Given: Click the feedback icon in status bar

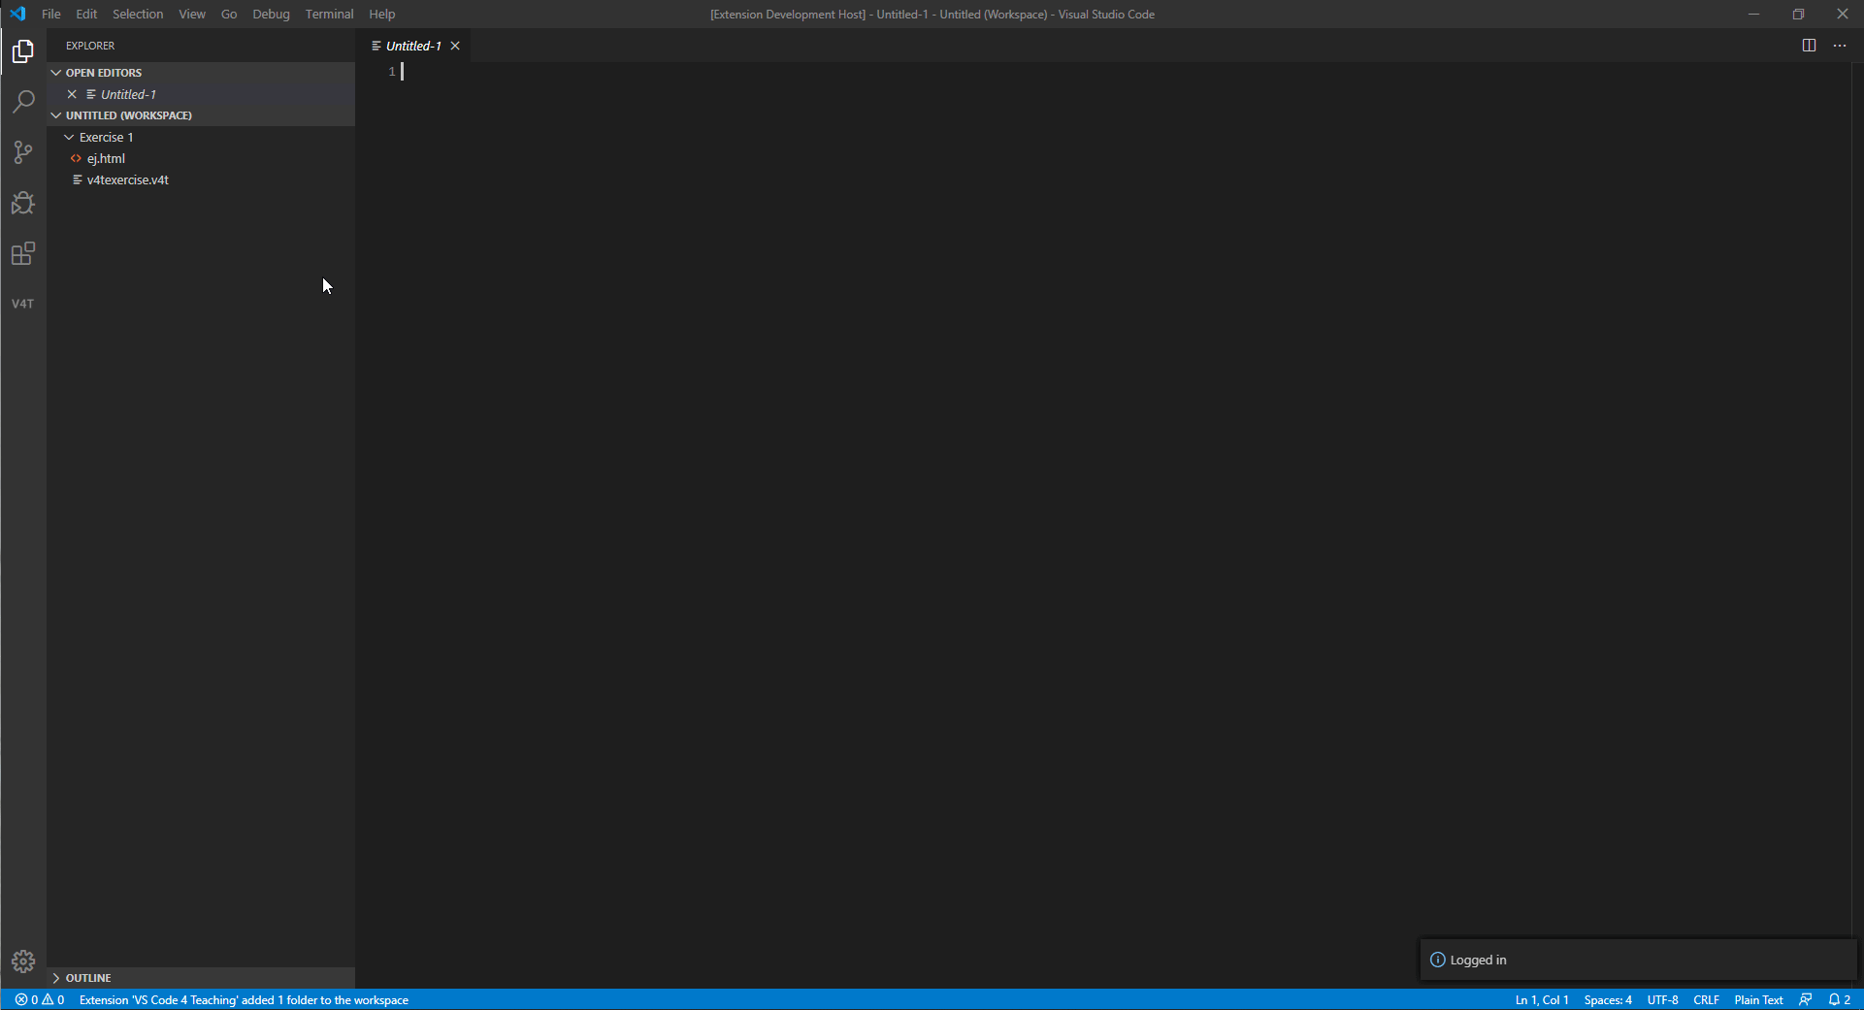Looking at the screenshot, I should coord(1806,999).
